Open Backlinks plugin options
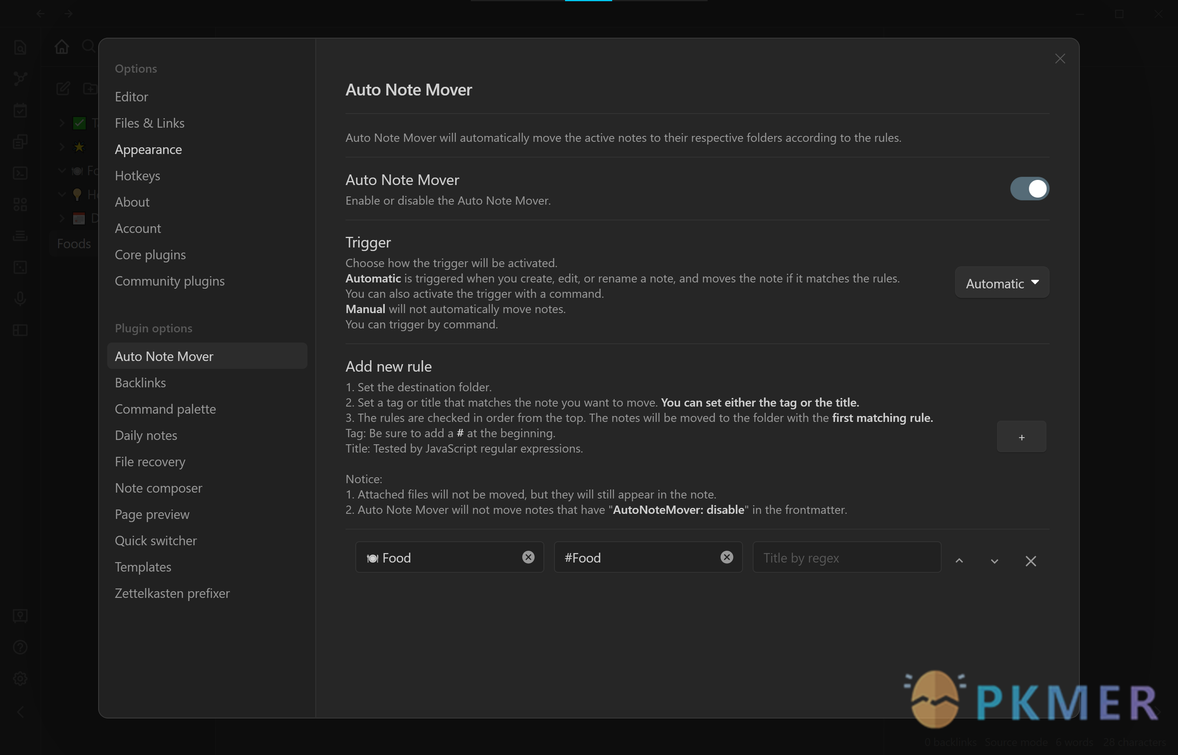The width and height of the screenshot is (1178, 755). 140,382
